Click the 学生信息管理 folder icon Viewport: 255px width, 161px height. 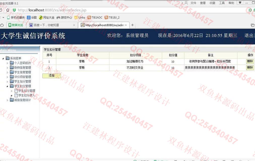12,72
